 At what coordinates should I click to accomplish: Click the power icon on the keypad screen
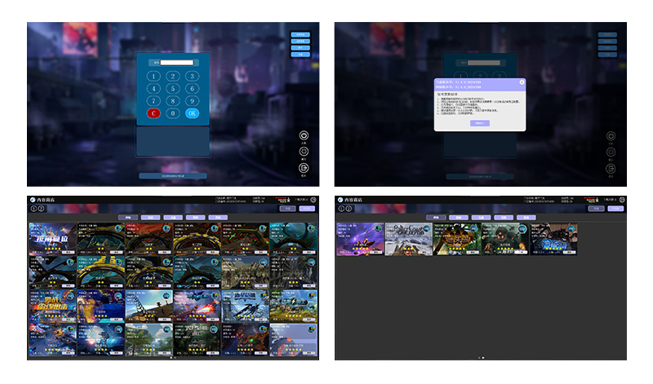tap(304, 136)
